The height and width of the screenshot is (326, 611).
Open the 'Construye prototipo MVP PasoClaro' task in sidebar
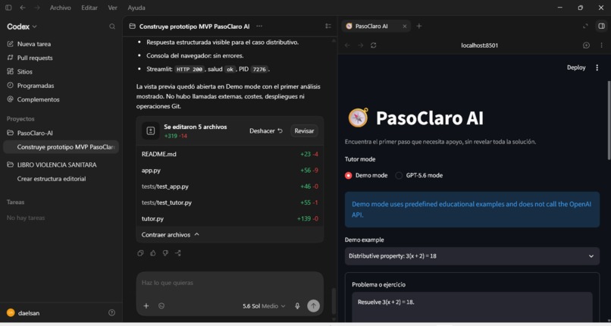[x=61, y=147]
